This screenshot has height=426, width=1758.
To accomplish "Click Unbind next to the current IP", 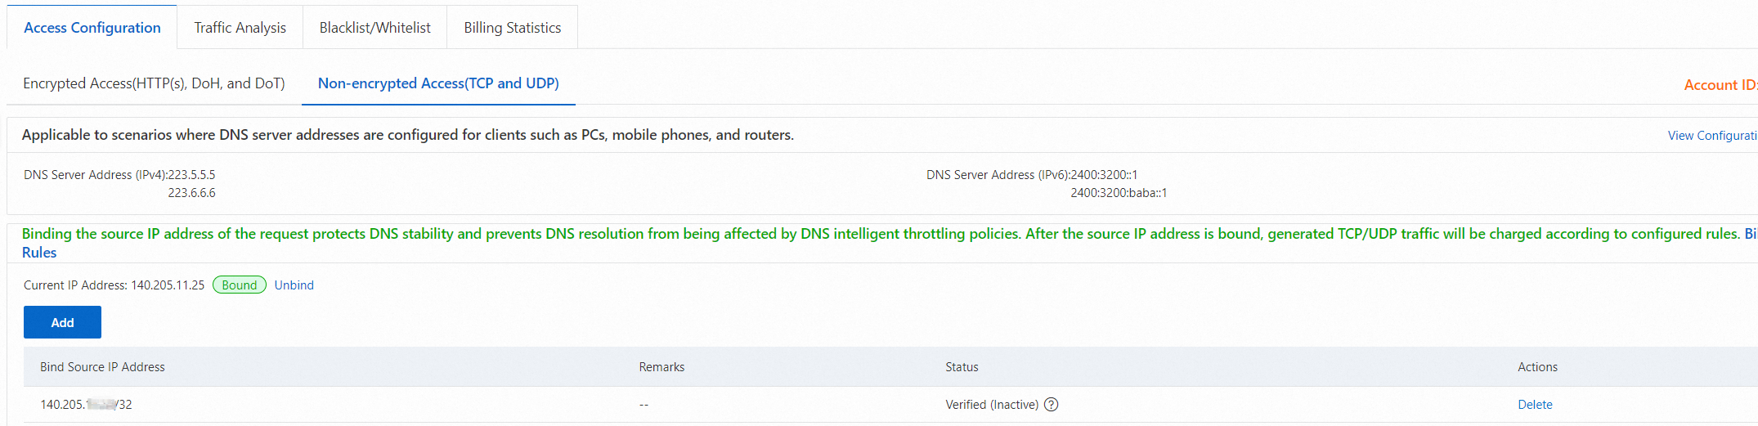I will point(294,285).
